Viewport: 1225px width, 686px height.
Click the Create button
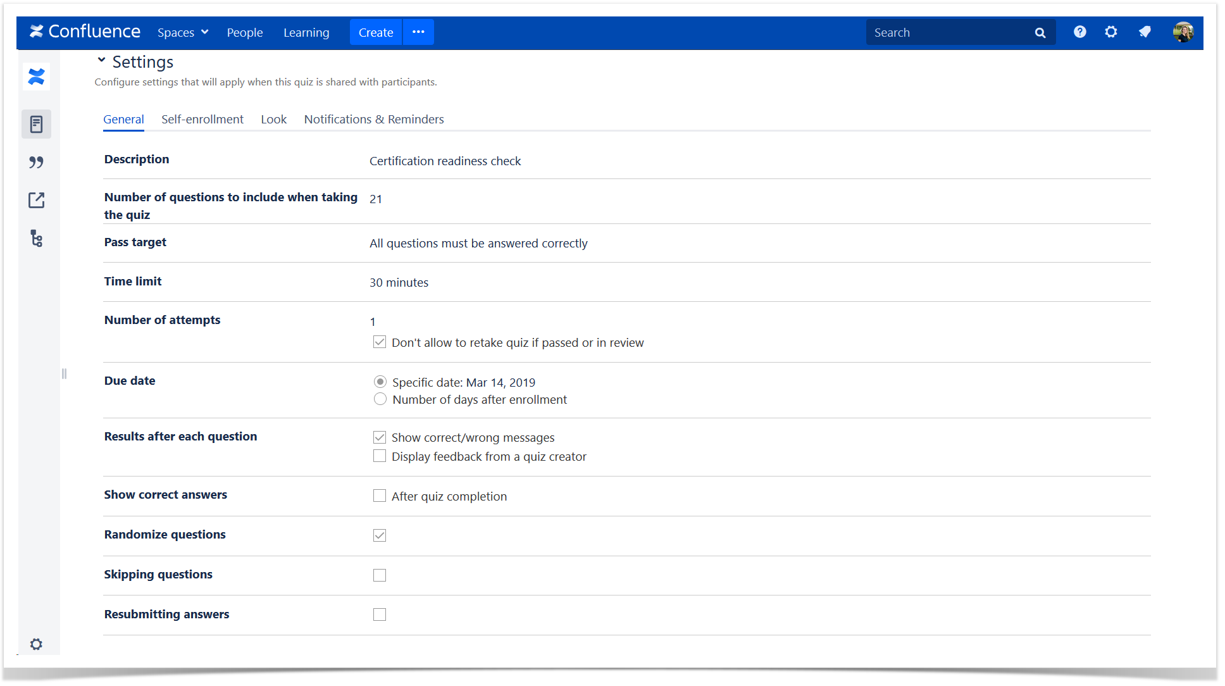point(376,32)
